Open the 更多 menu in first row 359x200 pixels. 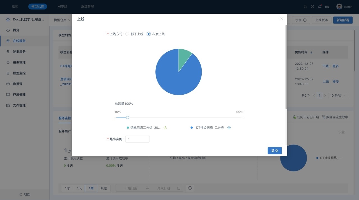[x=335, y=66]
